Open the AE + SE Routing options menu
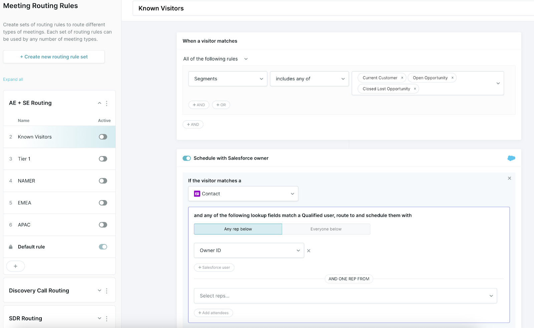 click(107, 103)
